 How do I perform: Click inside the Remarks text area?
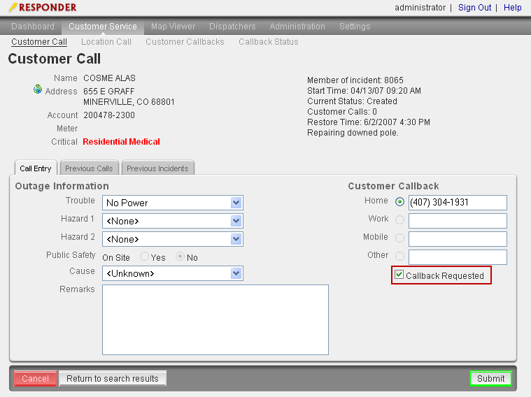point(215,319)
